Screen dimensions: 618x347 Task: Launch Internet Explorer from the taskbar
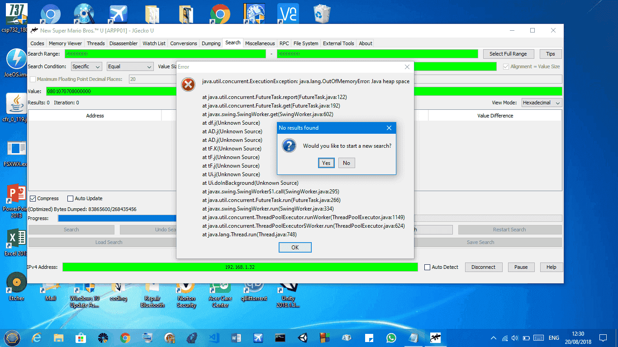point(37,338)
